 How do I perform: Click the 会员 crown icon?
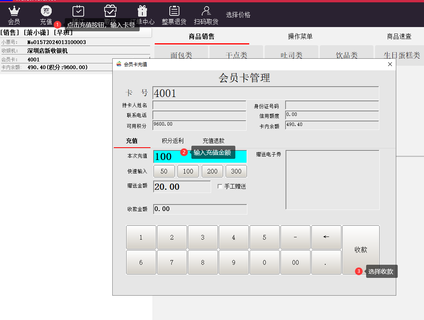pyautogui.click(x=14, y=11)
